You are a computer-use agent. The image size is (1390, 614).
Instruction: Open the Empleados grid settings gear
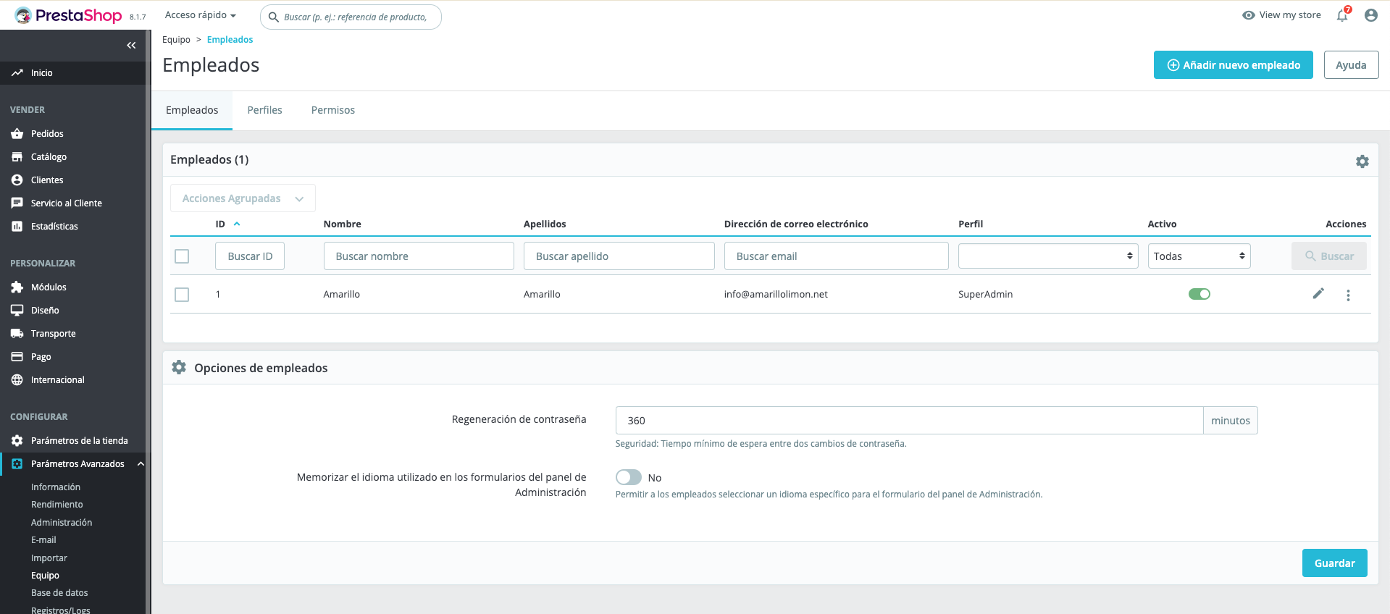tap(1362, 161)
